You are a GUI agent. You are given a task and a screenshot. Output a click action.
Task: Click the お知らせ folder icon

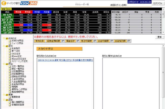point(7,38)
